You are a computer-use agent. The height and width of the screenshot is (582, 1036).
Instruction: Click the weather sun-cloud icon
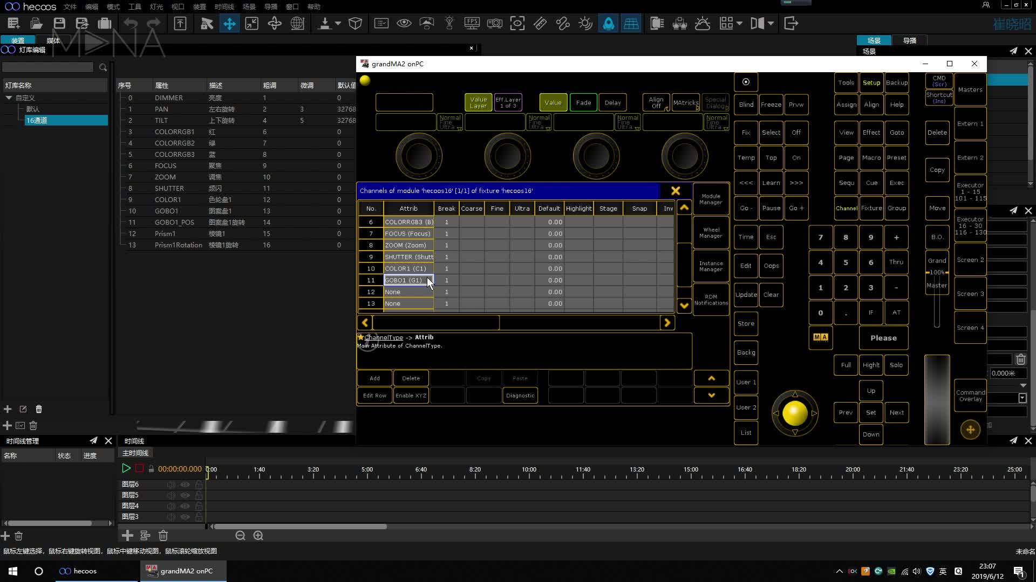tap(703, 23)
